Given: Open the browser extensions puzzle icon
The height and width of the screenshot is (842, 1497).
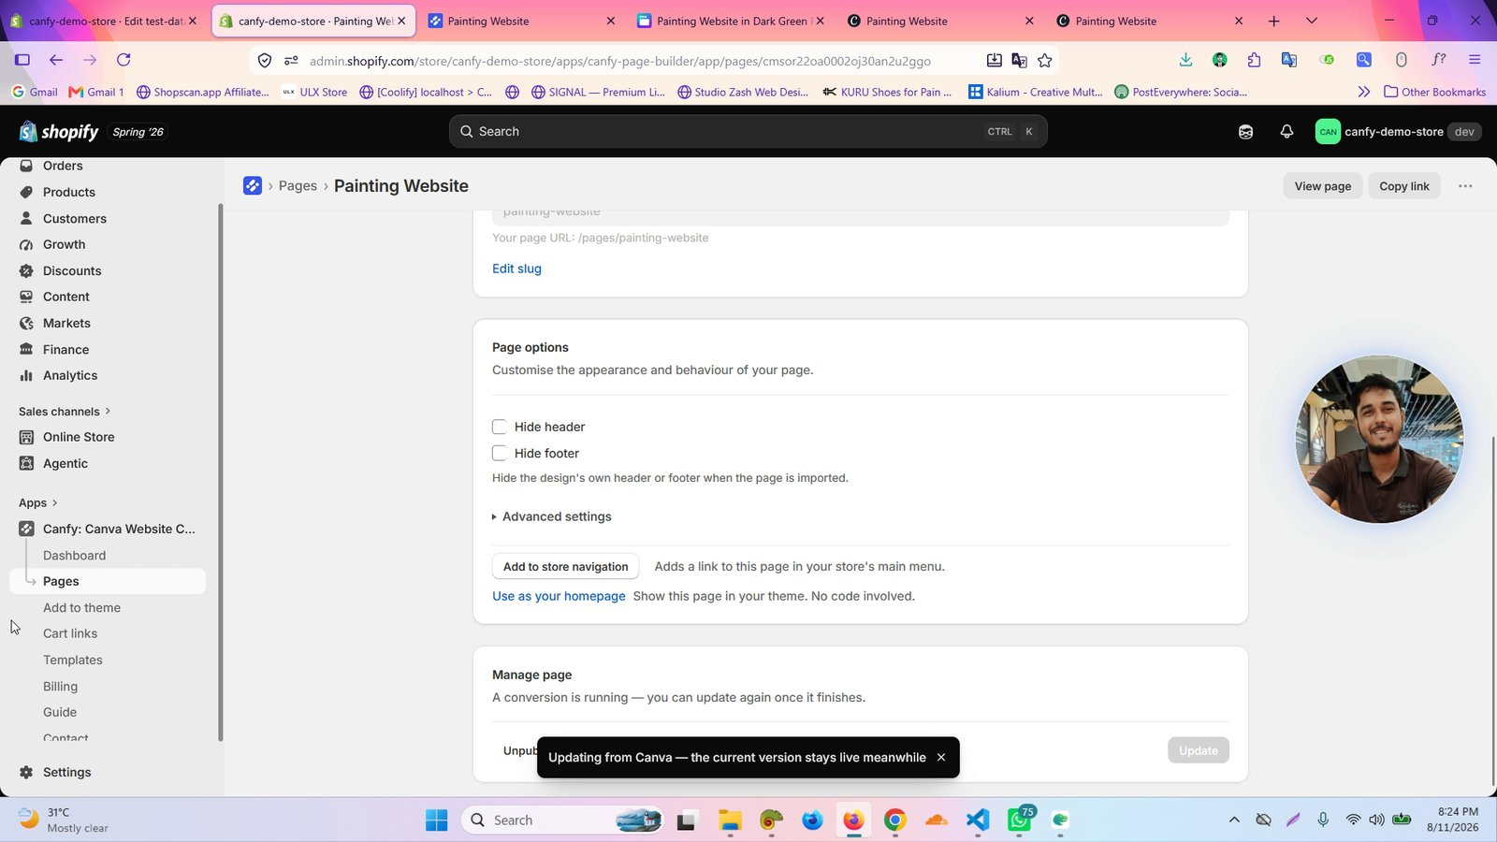Looking at the screenshot, I should tap(1254, 60).
